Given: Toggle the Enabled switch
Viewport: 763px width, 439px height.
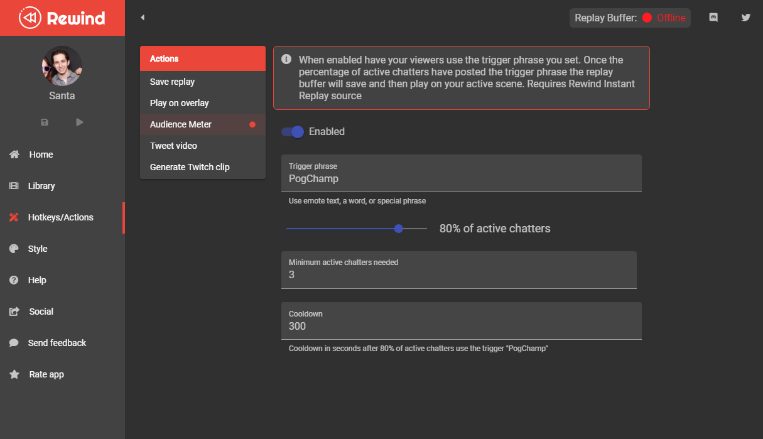Looking at the screenshot, I should point(293,131).
